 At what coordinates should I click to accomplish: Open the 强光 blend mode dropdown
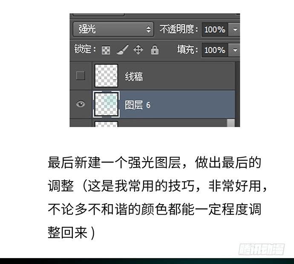113,29
